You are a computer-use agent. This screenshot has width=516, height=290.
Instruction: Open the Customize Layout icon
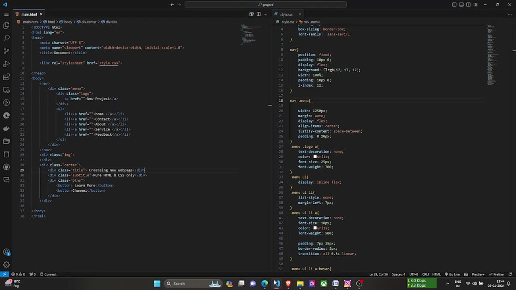tap(476, 5)
